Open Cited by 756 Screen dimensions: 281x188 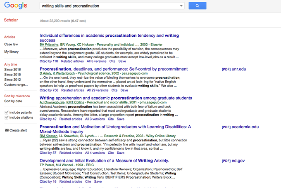(49, 90)
